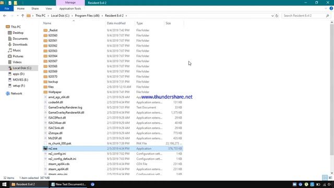
Task: Open chevron after Resident Evil 2 breadcrumb
Action: [x=126, y=16]
